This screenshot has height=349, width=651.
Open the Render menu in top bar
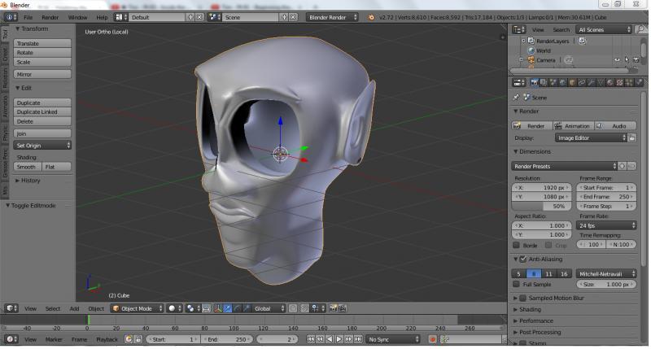click(x=50, y=17)
